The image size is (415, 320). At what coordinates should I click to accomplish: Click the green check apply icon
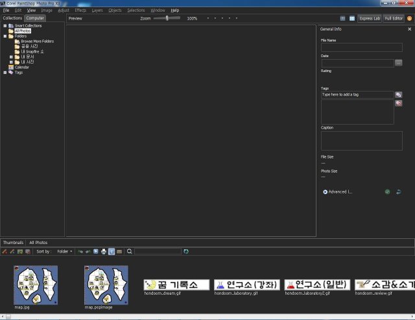(x=387, y=191)
